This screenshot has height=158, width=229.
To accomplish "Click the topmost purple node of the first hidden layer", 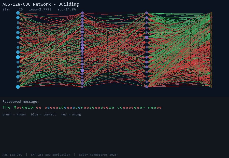I will [82, 13].
